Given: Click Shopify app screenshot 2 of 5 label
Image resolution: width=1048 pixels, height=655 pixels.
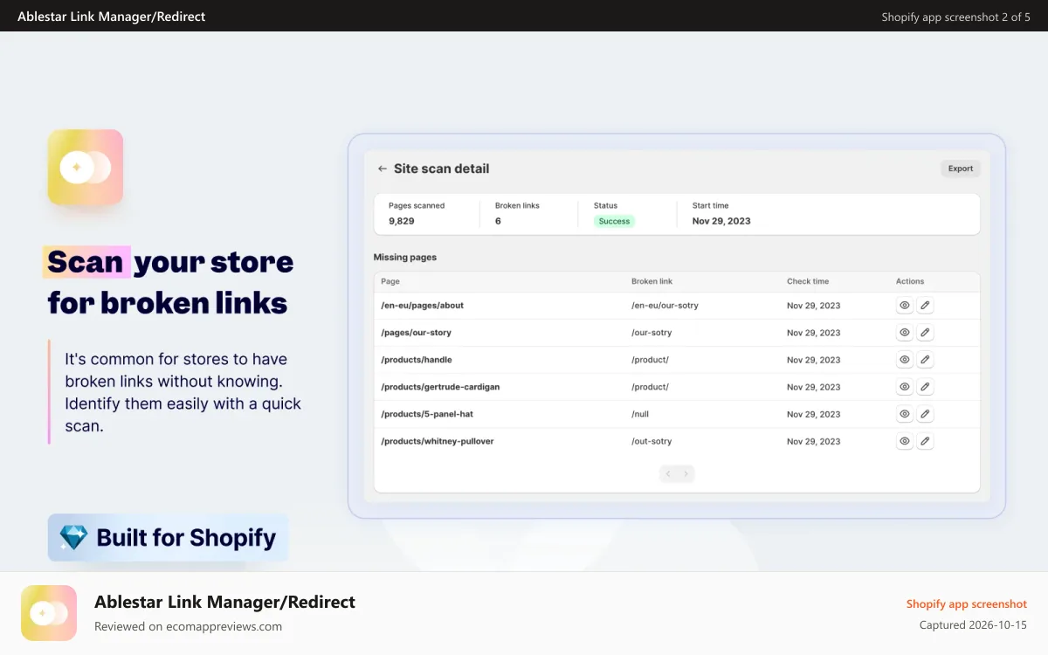Looking at the screenshot, I should [956, 17].
